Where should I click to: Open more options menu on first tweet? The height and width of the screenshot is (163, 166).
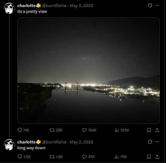click(157, 6)
